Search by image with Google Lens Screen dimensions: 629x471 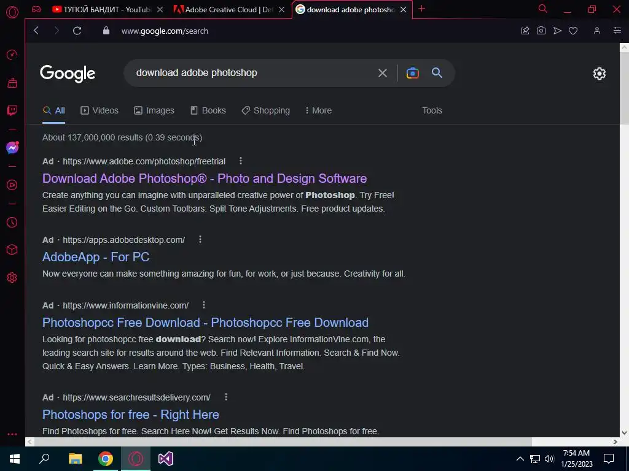pos(413,73)
